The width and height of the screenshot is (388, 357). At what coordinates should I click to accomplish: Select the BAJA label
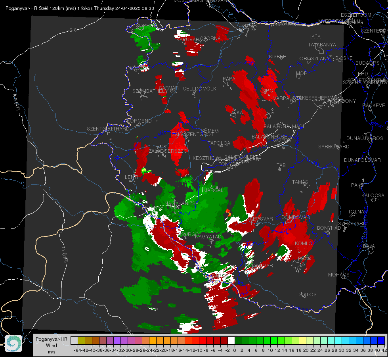tap(369, 246)
